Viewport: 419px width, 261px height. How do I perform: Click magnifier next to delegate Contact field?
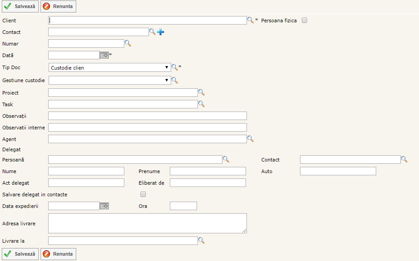404,159
